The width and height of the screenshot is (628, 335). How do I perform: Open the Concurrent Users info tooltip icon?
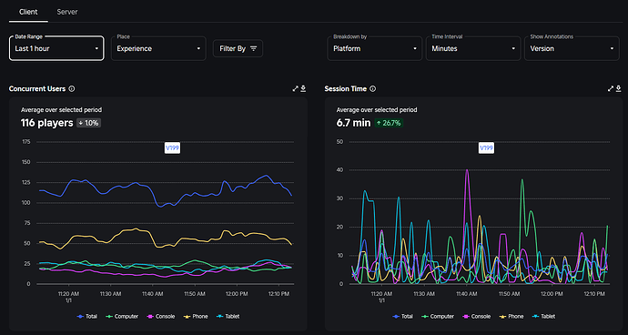pos(72,89)
